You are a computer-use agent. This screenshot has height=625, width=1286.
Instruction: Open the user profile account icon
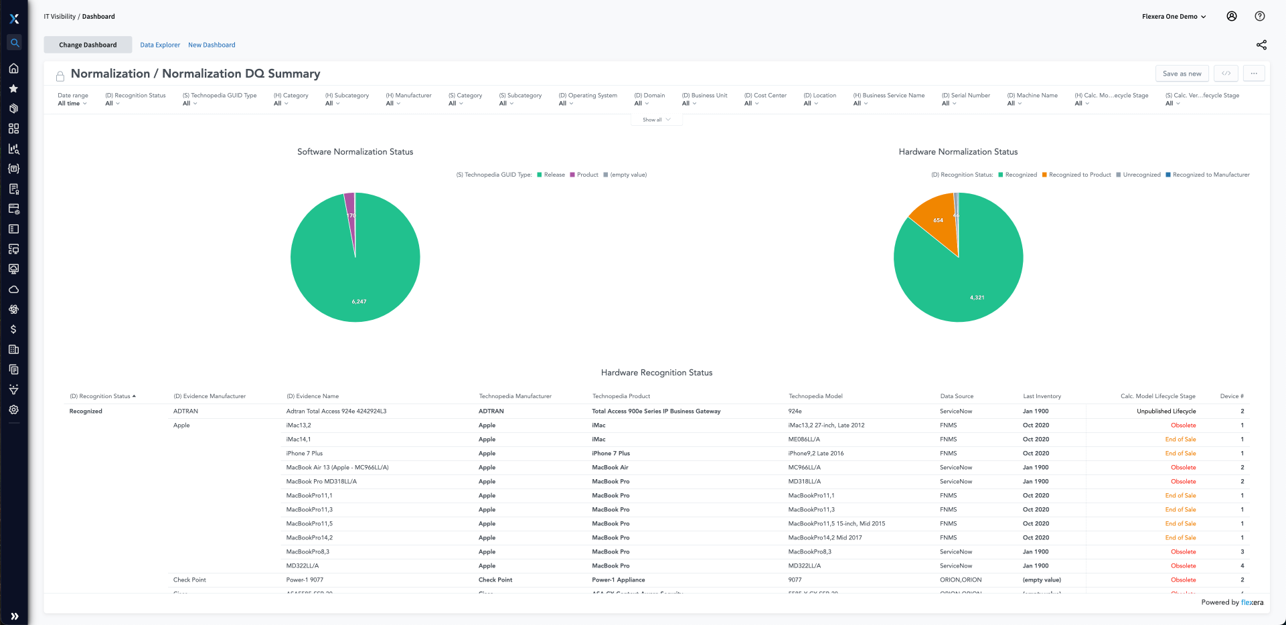pyautogui.click(x=1232, y=16)
